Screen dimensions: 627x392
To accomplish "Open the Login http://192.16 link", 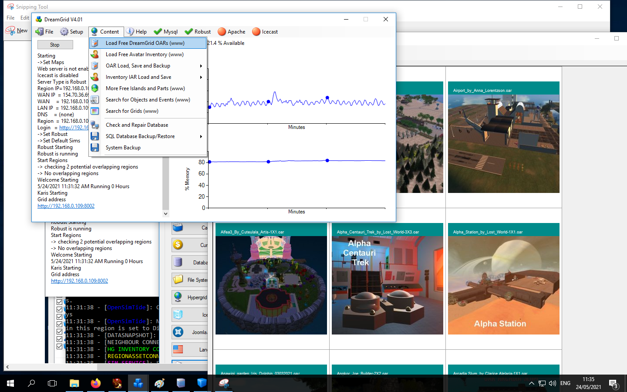I will 74,128.
